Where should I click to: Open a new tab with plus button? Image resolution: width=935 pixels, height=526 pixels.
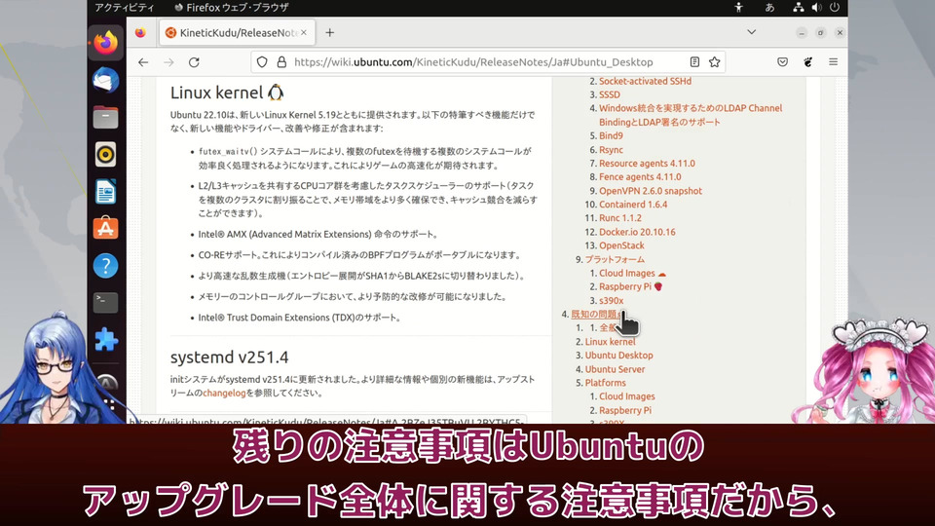330,33
